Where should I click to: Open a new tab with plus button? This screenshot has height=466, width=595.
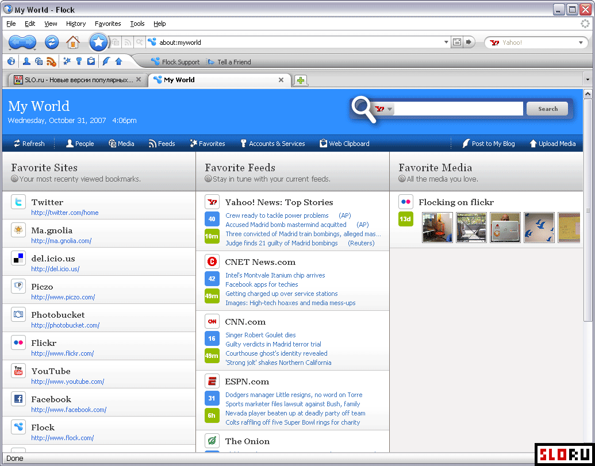pyautogui.click(x=301, y=80)
